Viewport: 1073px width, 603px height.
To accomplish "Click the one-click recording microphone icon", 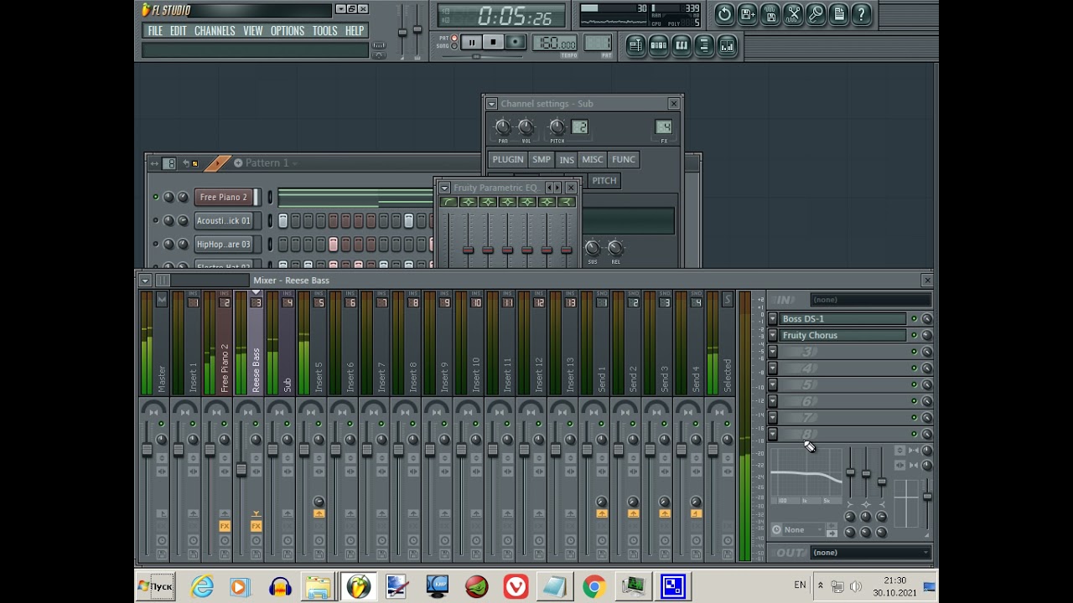I will point(816,13).
